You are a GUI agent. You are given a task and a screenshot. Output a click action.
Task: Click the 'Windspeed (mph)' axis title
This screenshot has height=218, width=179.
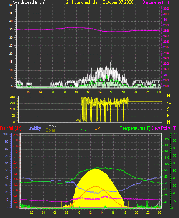(x=29, y=2)
